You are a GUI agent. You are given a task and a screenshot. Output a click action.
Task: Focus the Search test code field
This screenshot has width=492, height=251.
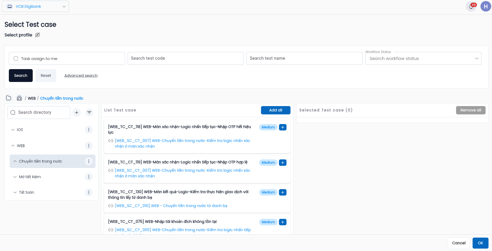[x=186, y=58]
